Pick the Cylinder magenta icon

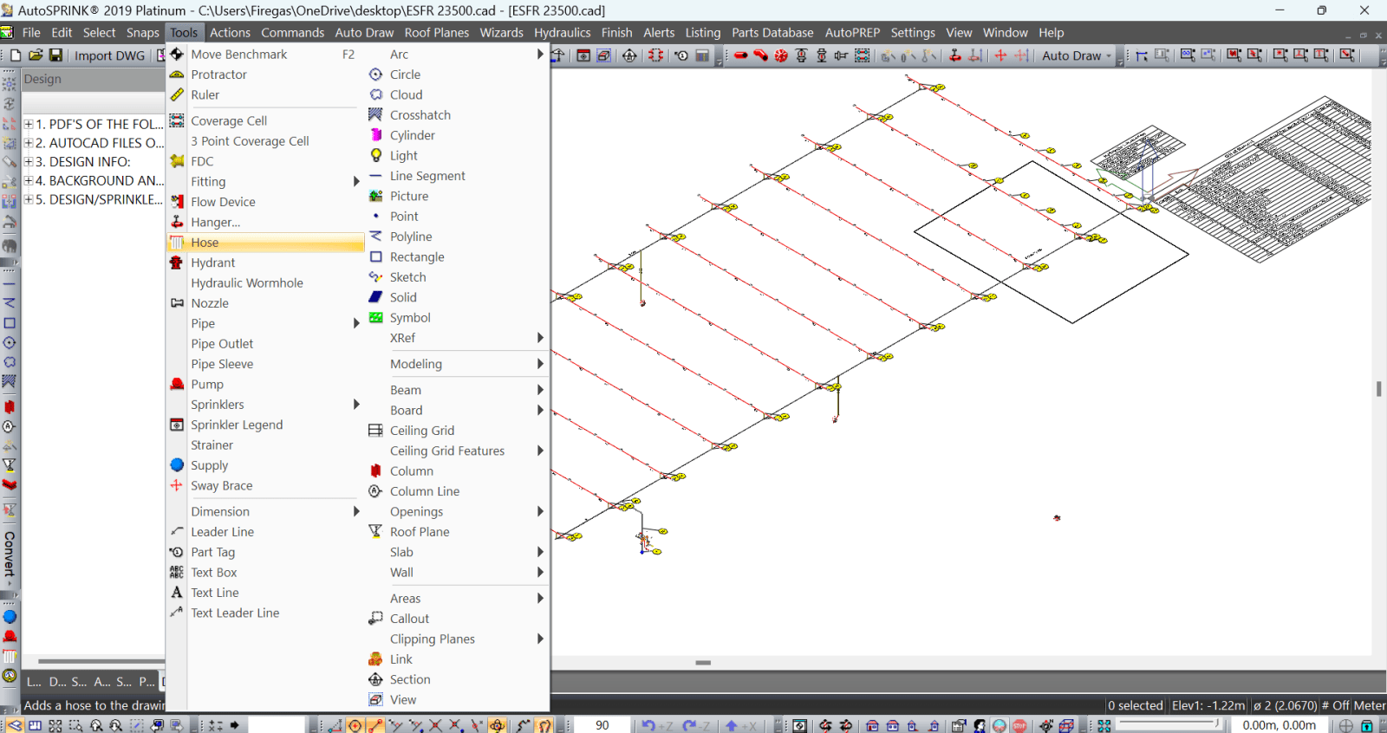click(x=376, y=135)
